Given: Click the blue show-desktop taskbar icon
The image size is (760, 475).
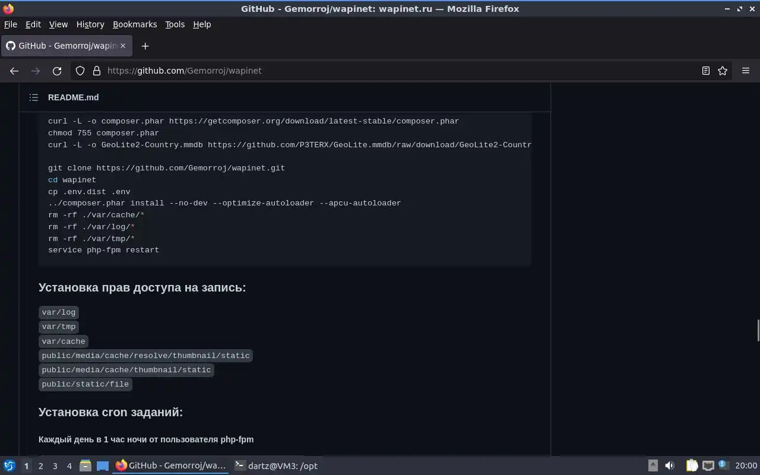Looking at the screenshot, I should coord(103,466).
